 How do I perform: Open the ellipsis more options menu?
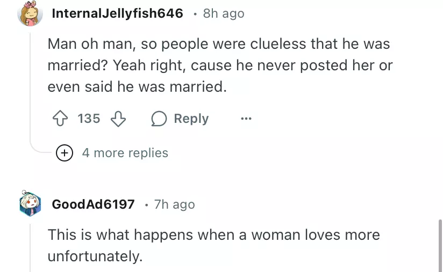point(246,119)
